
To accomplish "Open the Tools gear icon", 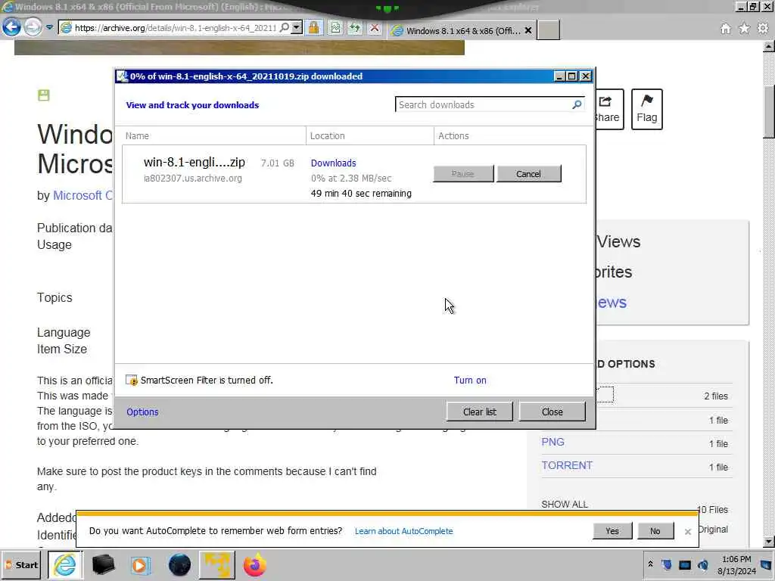I will click(x=763, y=29).
